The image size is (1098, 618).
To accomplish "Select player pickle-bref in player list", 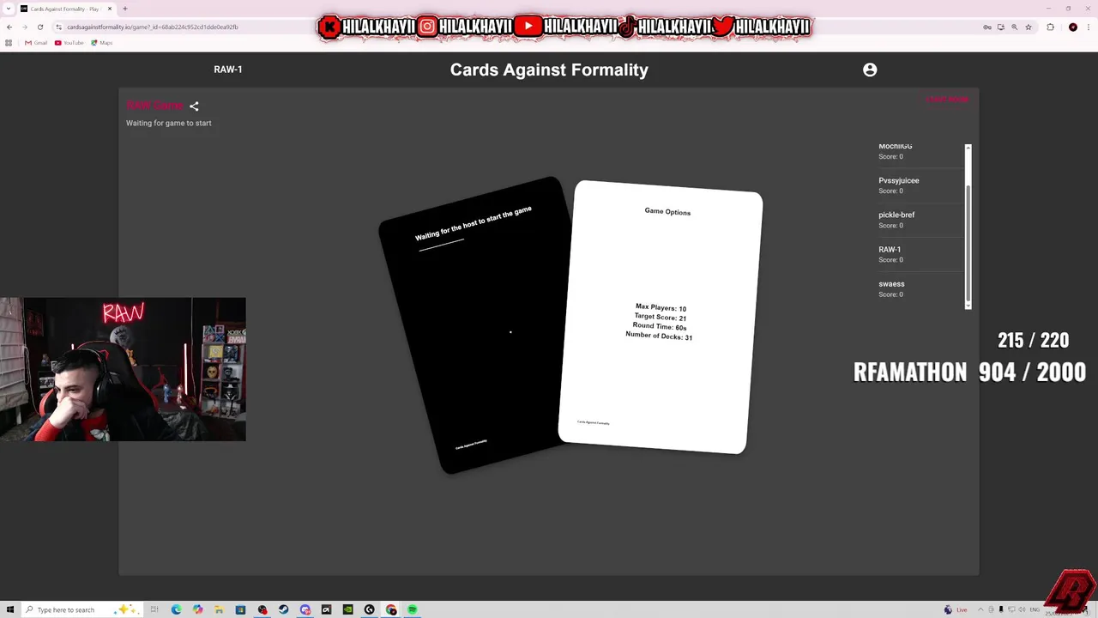I will 919,220.
